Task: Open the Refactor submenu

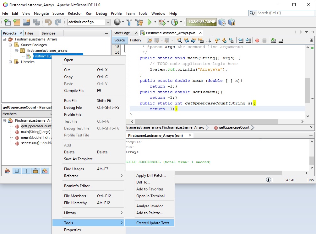Action: [89, 176]
